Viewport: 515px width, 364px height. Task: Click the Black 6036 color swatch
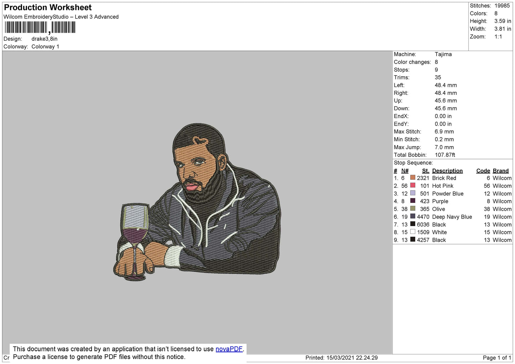[x=413, y=224]
